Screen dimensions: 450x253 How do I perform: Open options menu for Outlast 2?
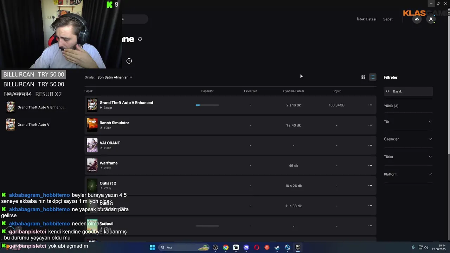coord(370,186)
